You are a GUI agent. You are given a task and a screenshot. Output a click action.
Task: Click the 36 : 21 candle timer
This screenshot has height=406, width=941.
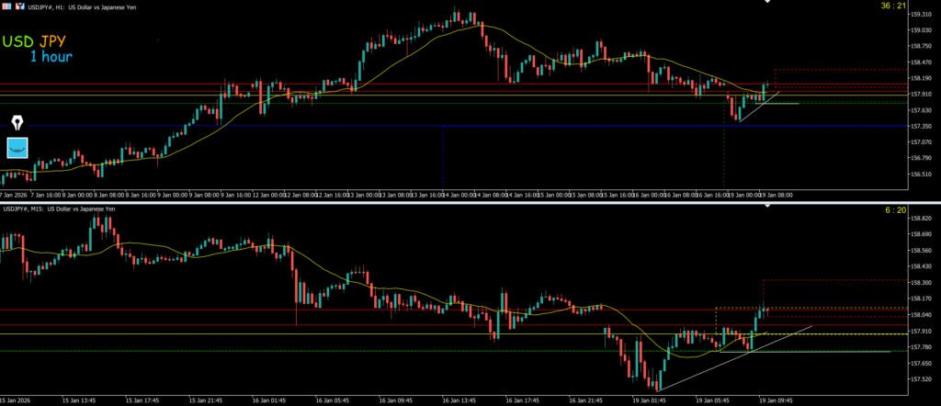coord(893,6)
